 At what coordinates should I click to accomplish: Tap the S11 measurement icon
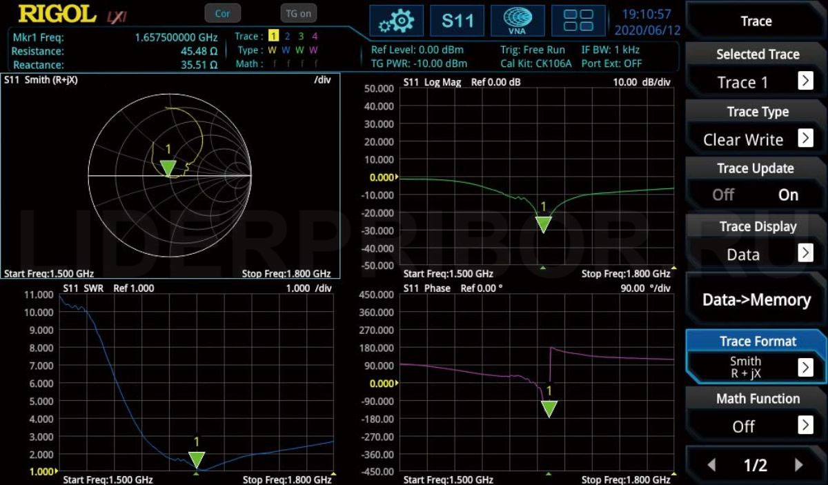point(457,21)
